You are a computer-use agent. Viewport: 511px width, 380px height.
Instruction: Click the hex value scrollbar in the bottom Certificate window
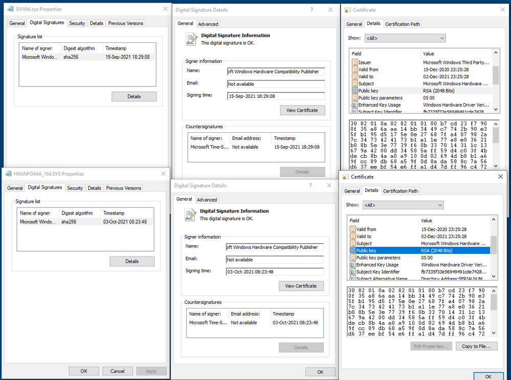[494, 312]
